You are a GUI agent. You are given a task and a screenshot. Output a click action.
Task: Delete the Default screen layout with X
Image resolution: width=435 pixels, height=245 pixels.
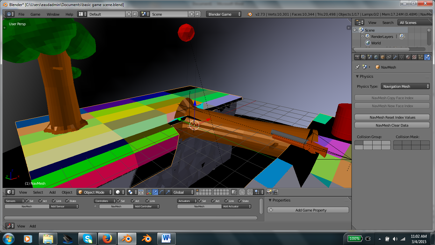point(135,14)
